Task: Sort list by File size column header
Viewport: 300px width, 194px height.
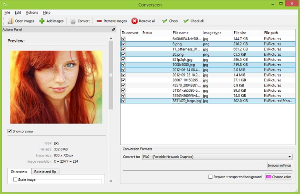Action: click(x=240, y=33)
